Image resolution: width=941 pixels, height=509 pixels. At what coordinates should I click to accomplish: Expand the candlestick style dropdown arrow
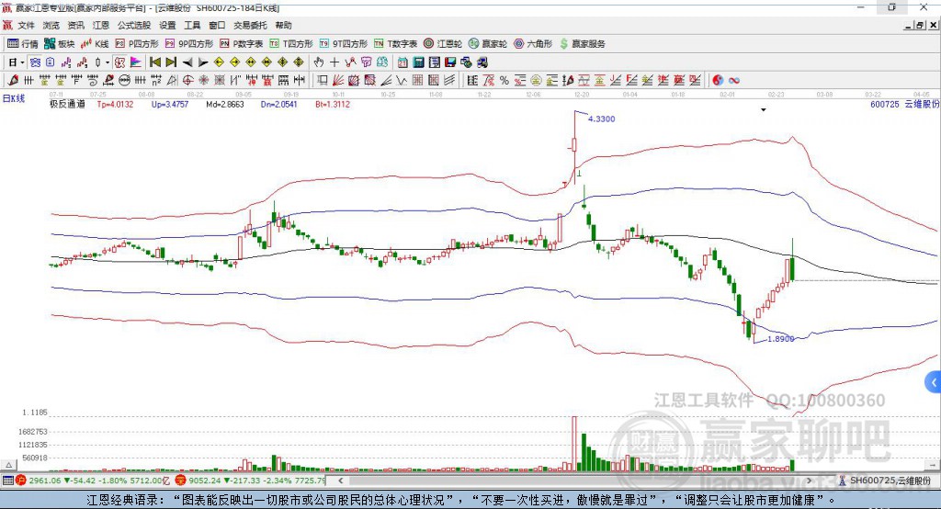click(108, 62)
